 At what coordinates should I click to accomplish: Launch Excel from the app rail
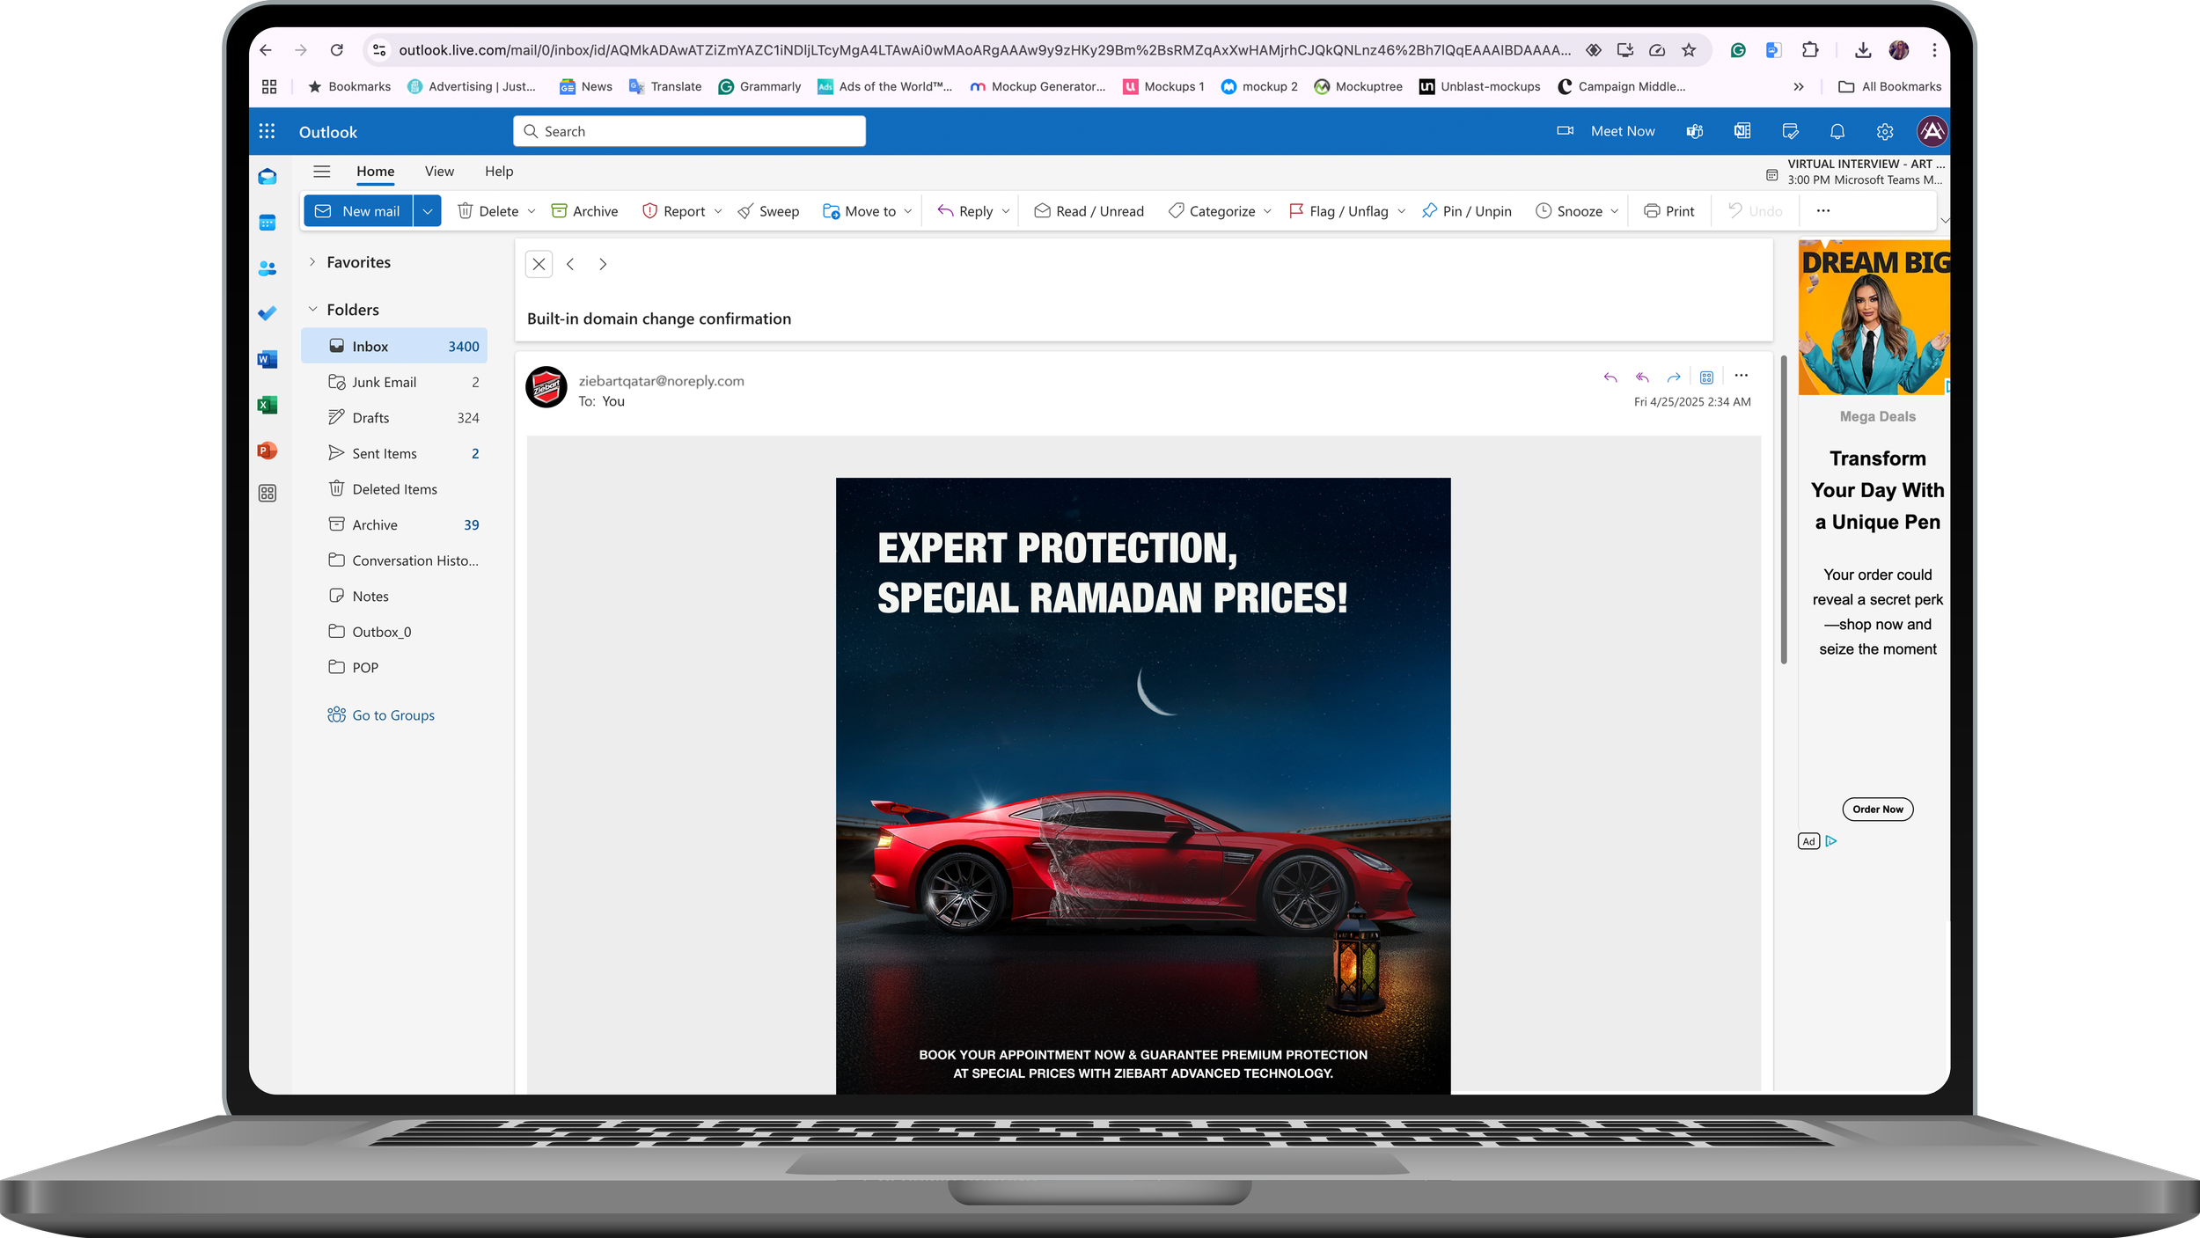268,405
